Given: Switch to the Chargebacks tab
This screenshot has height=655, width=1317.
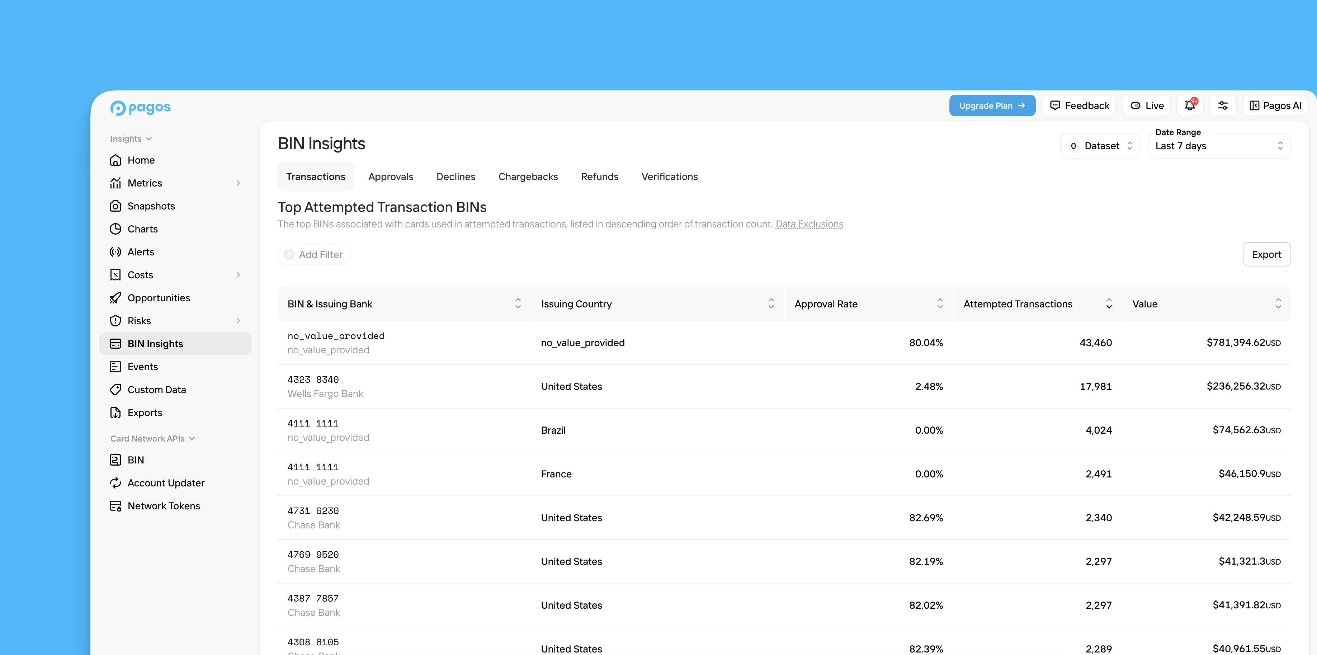Looking at the screenshot, I should 528,176.
